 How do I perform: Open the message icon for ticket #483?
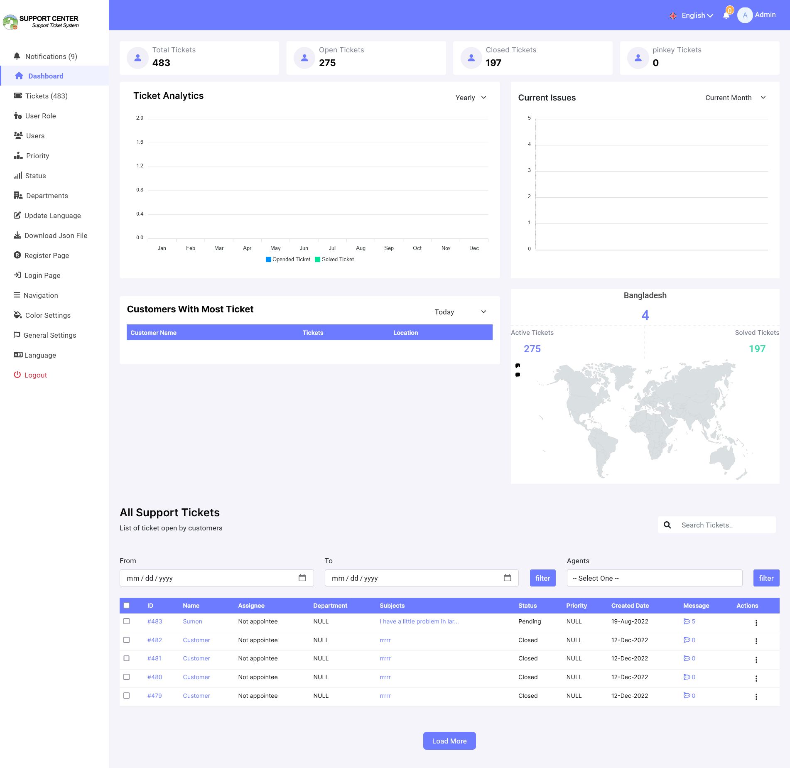(687, 621)
